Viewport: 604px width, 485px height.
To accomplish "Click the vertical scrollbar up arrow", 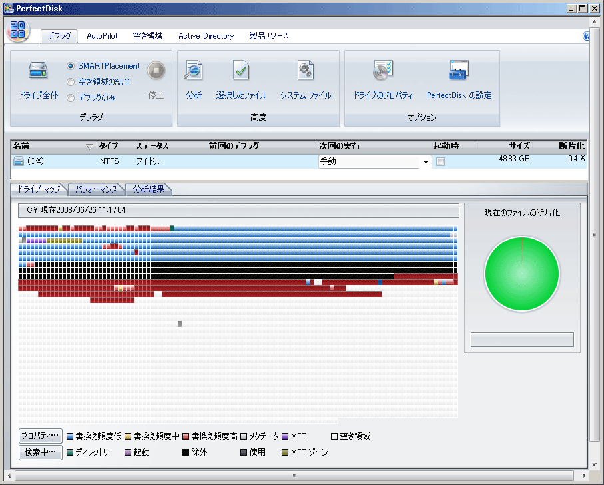I will [595, 21].
